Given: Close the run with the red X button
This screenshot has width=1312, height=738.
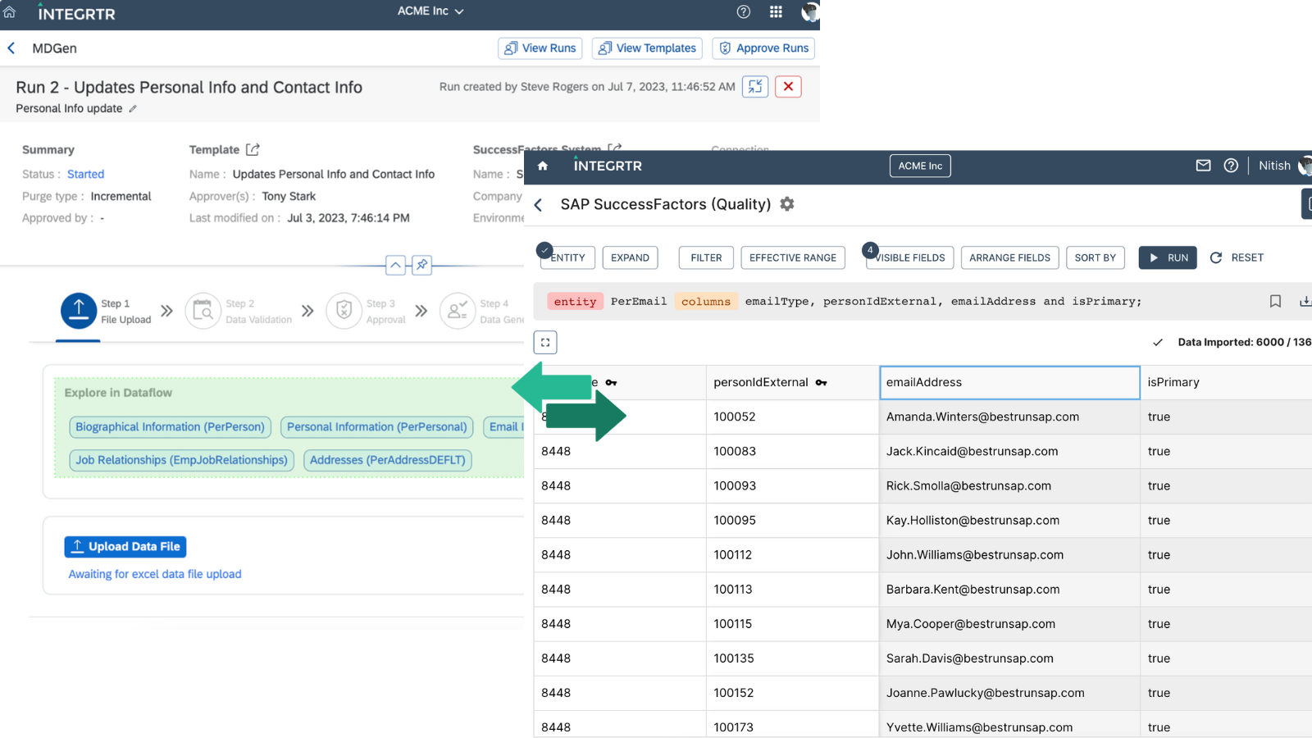Looking at the screenshot, I should (x=788, y=86).
